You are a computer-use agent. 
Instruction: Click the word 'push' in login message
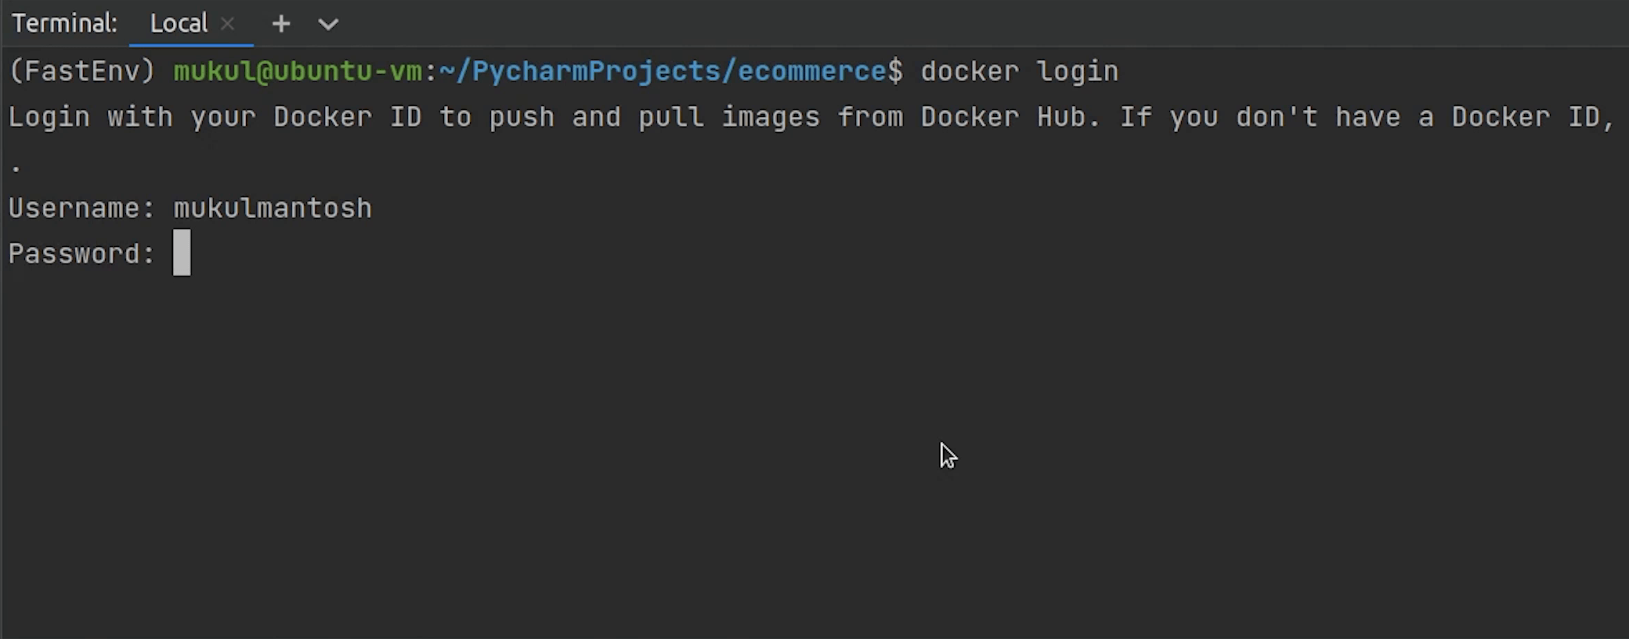click(x=521, y=117)
